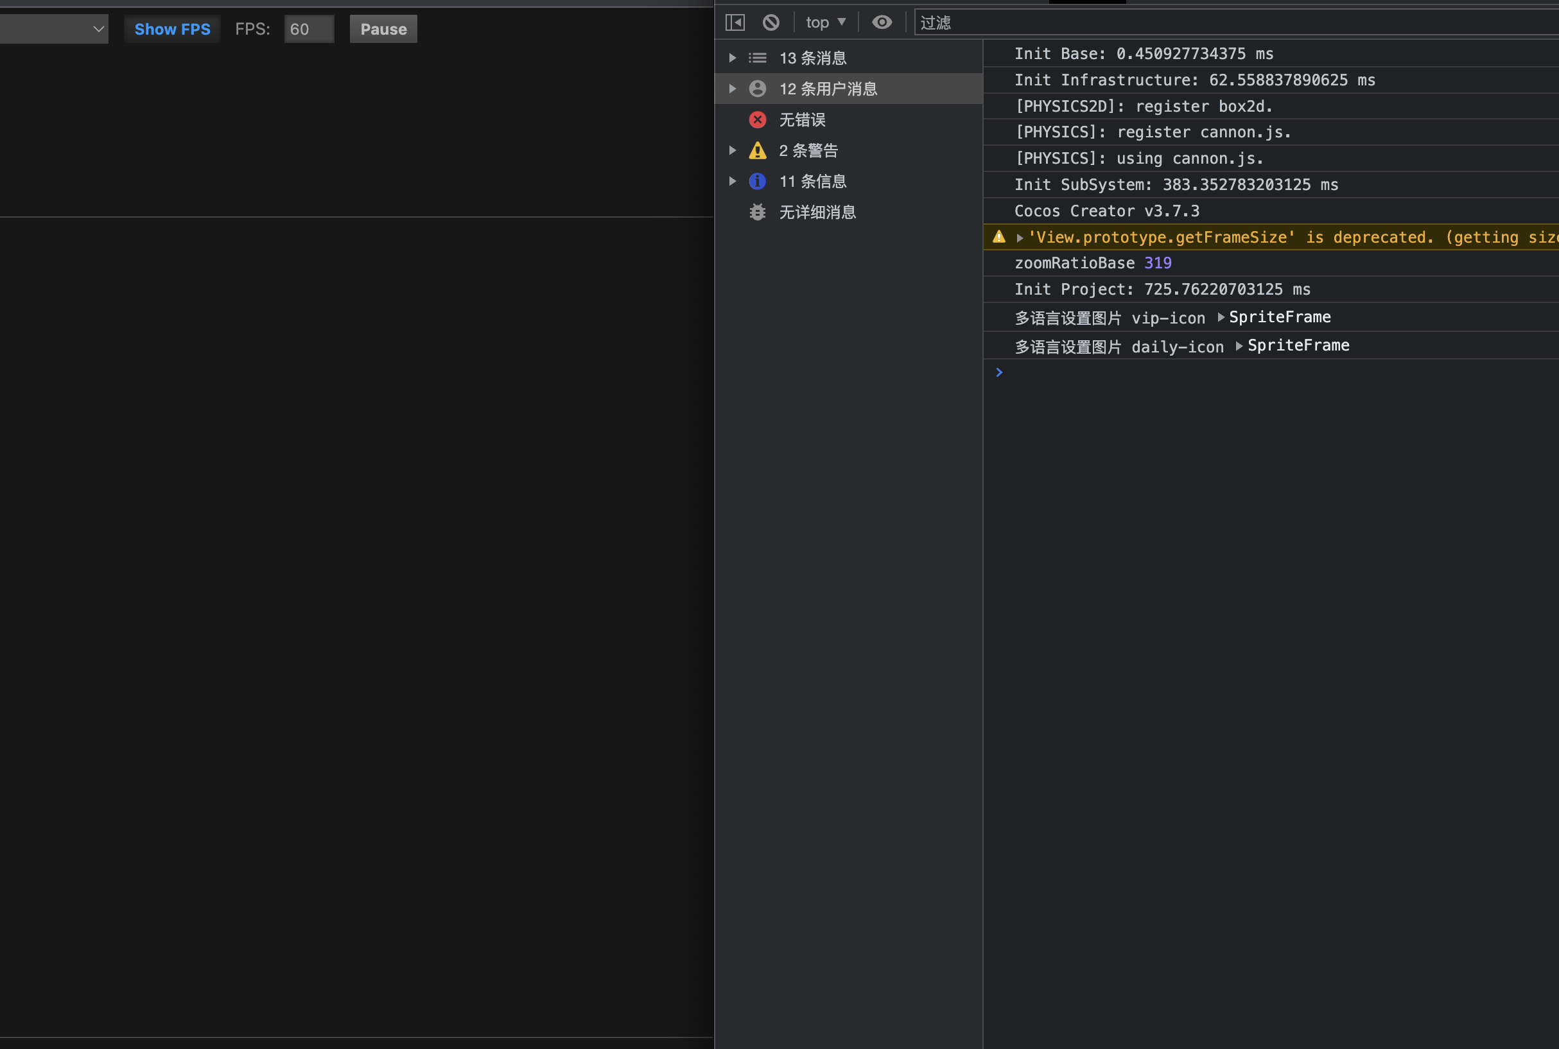
Task: Clear the console with the ban icon
Action: (x=771, y=22)
